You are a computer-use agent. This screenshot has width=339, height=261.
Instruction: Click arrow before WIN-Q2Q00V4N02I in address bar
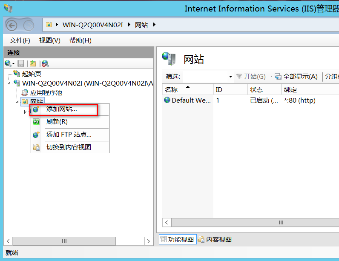pos(57,25)
